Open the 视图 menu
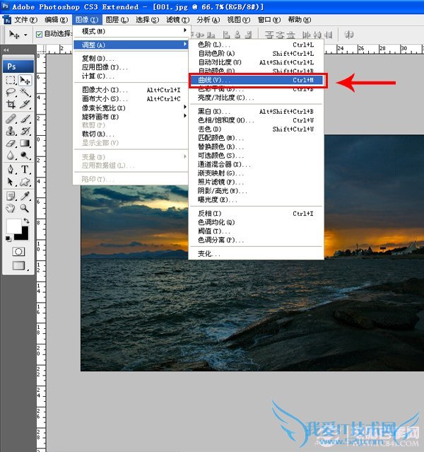This screenshot has height=452, width=424. [239, 20]
